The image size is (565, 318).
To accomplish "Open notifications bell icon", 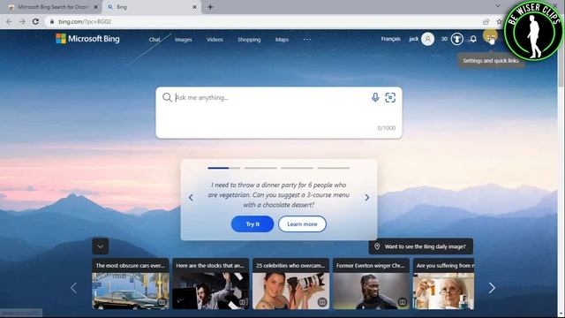I will pos(473,39).
